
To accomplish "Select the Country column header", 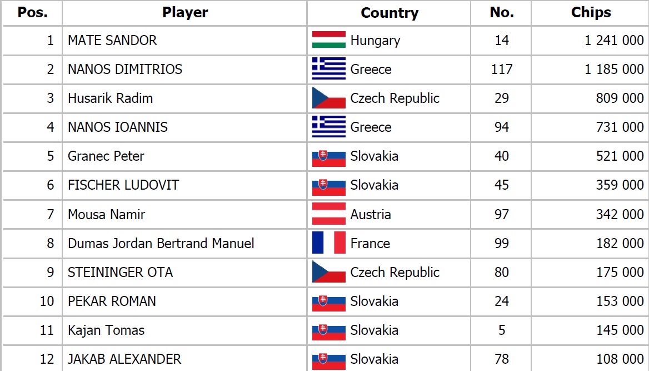I will pos(390,13).
